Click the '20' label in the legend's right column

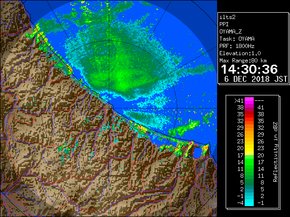[x=261, y=155]
